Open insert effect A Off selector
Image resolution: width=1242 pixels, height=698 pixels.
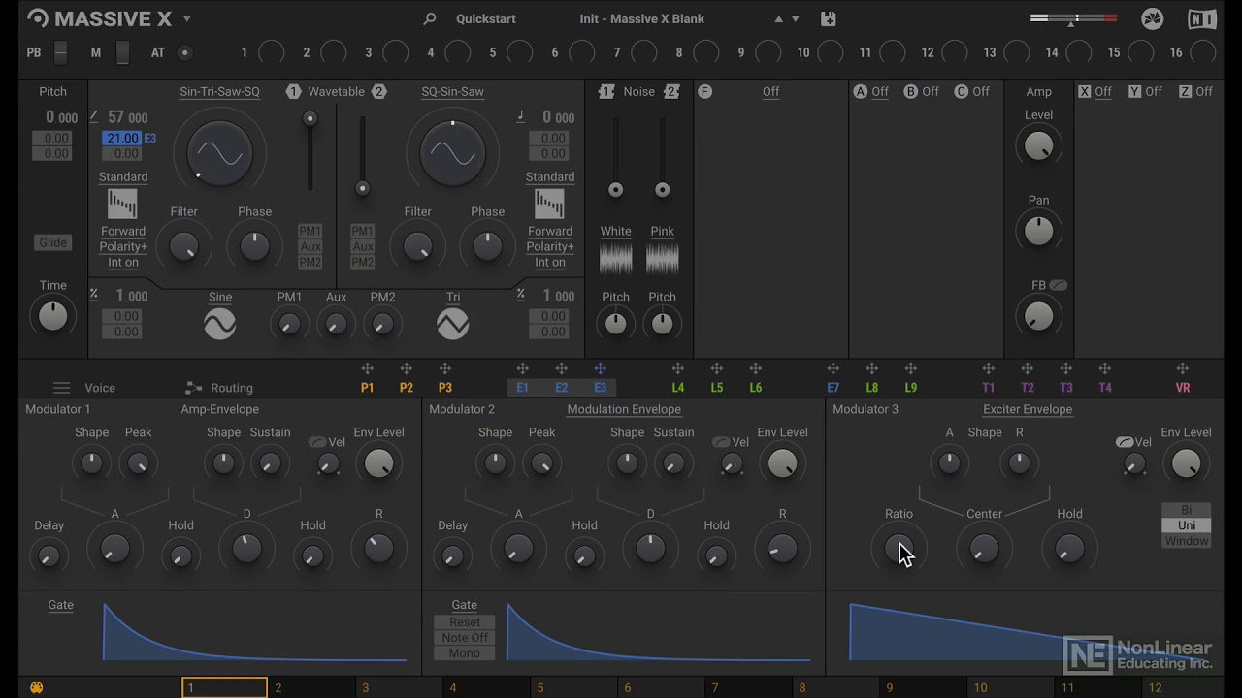(x=879, y=92)
